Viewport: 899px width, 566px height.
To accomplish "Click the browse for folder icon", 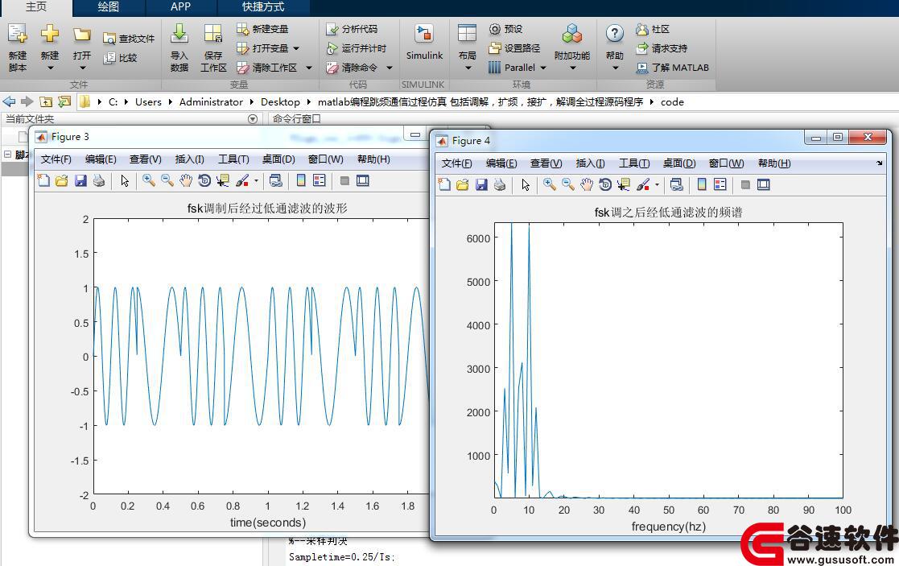I will point(64,101).
